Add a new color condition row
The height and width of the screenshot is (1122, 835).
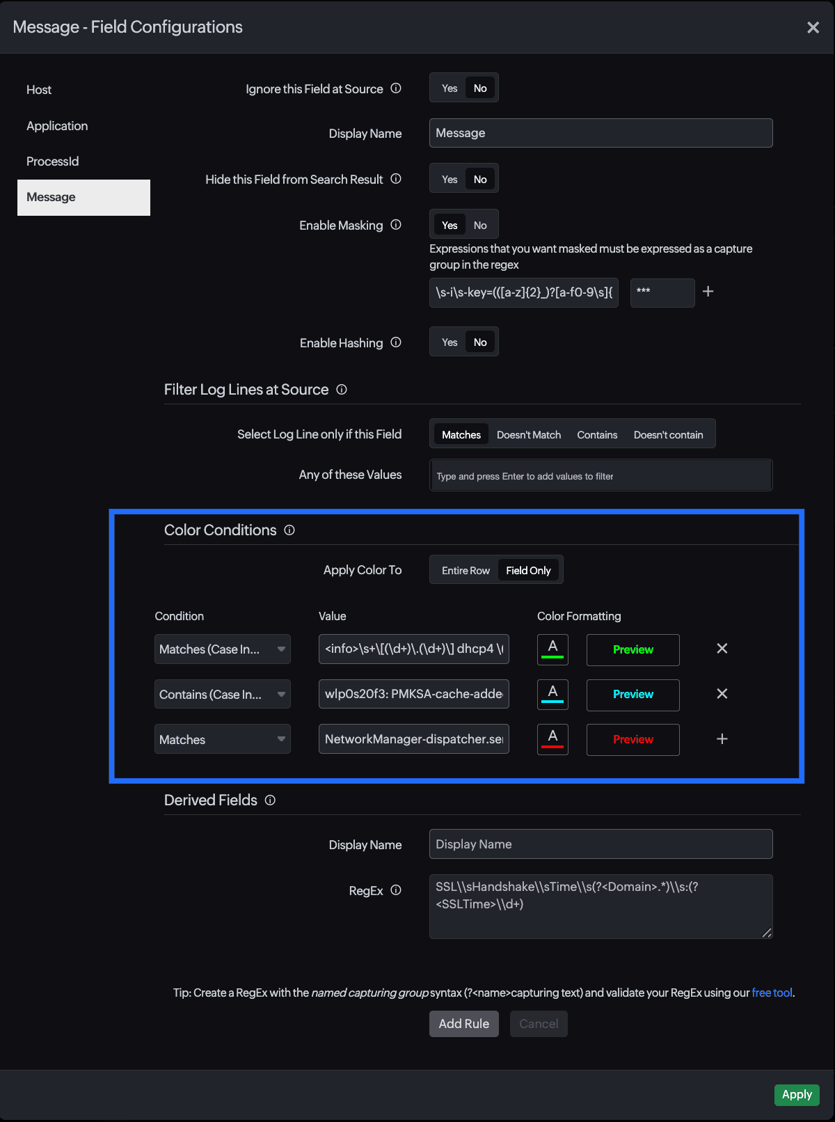point(722,739)
